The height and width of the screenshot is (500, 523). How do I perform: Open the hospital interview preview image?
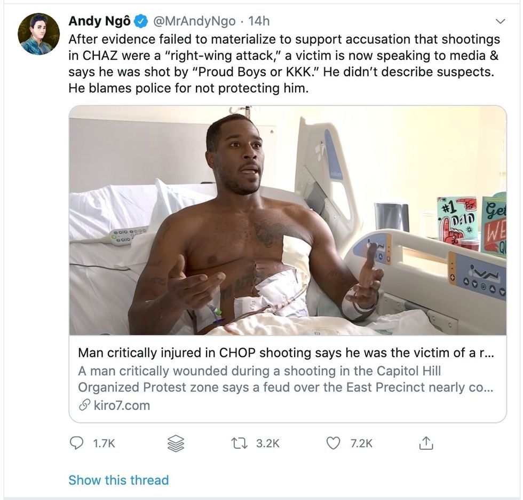pyautogui.click(x=287, y=220)
